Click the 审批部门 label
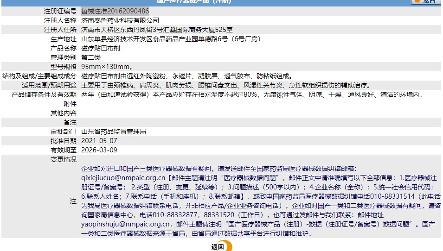Viewport: 443px width, 251px height. coord(64,132)
